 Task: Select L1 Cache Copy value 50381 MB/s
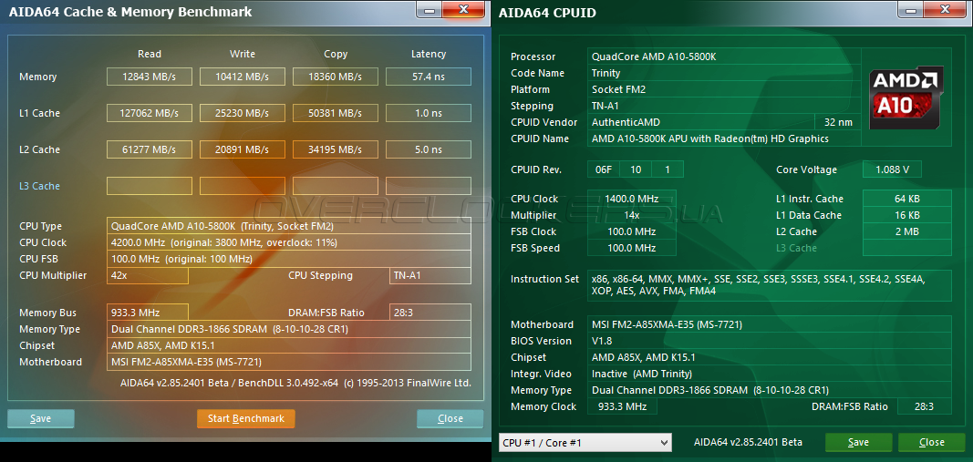pos(335,113)
